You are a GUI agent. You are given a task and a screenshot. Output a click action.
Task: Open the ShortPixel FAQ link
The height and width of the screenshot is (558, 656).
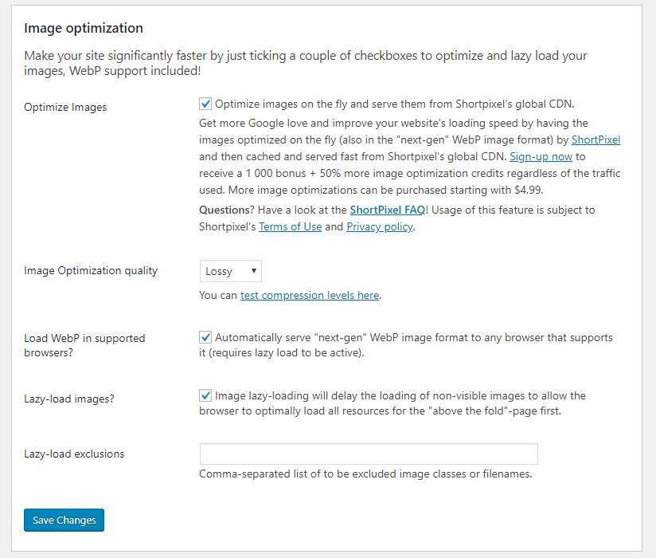[387, 210]
